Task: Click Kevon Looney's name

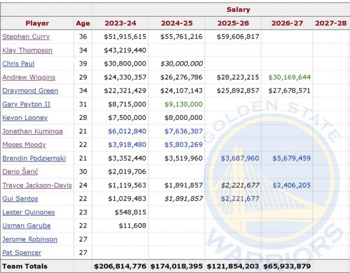Action: 25,118
